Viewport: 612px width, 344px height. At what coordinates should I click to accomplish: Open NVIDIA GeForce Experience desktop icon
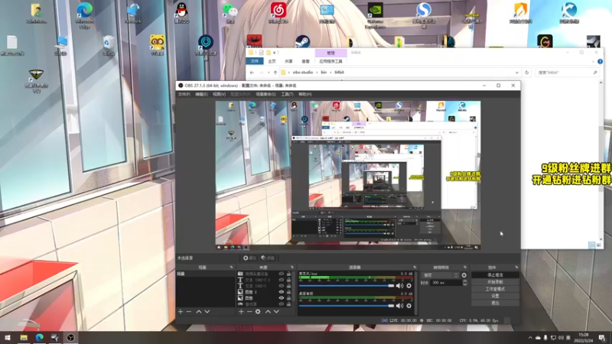click(376, 15)
